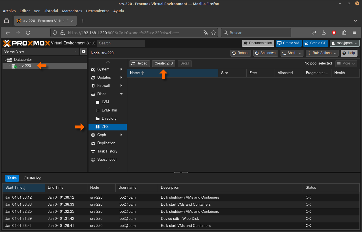Open Firefox hamburger menu
Viewport: 362px width, 232px height.
pyautogui.click(x=354, y=33)
